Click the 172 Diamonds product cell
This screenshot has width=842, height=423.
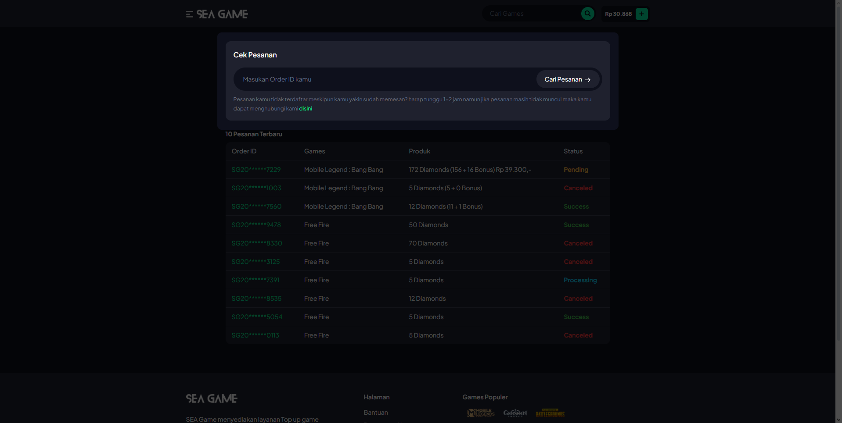click(470, 170)
